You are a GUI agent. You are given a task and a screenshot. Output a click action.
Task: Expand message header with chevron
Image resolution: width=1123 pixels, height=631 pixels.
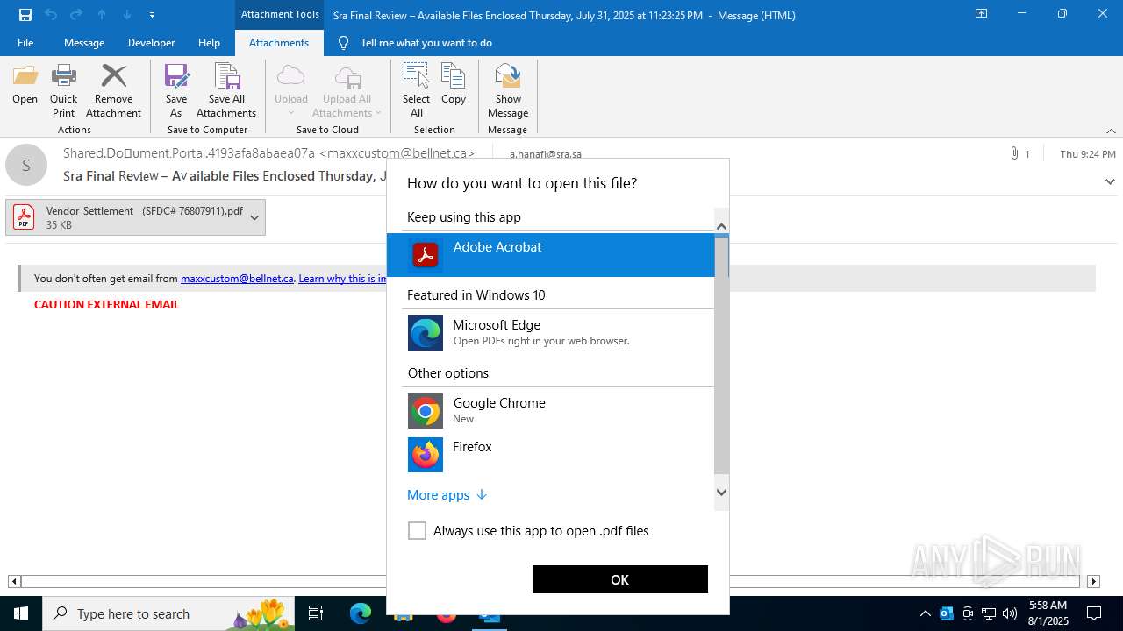click(1110, 181)
